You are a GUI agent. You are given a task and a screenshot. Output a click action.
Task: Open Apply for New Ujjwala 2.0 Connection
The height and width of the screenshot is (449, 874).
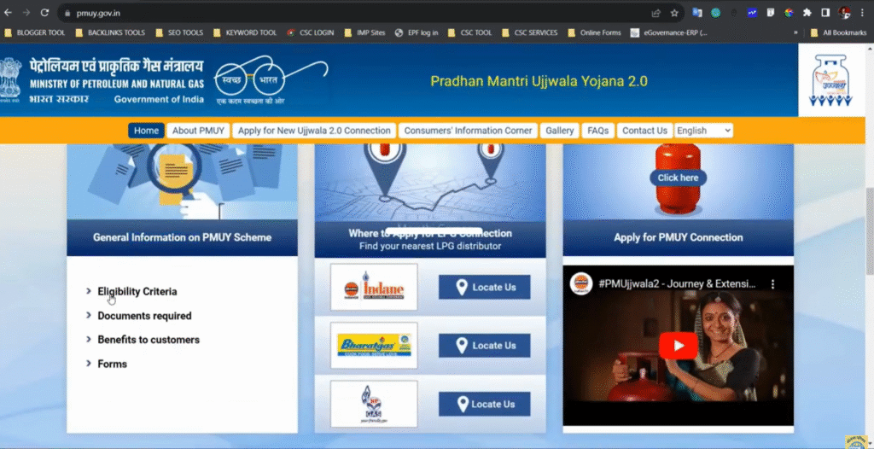[314, 131]
